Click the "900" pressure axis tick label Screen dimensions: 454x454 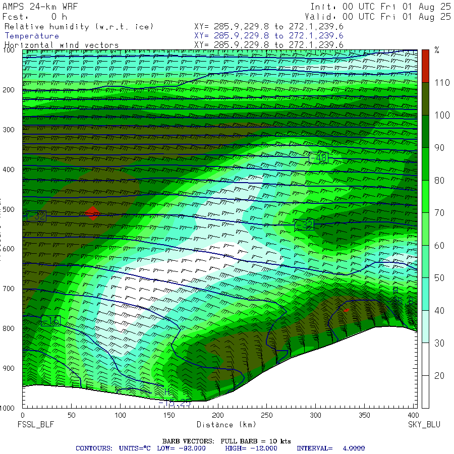tap(9, 368)
